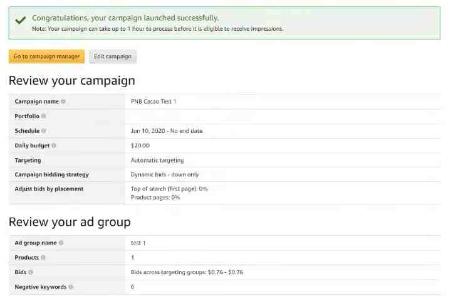Click the info icon beside Campaign name

click(63, 102)
